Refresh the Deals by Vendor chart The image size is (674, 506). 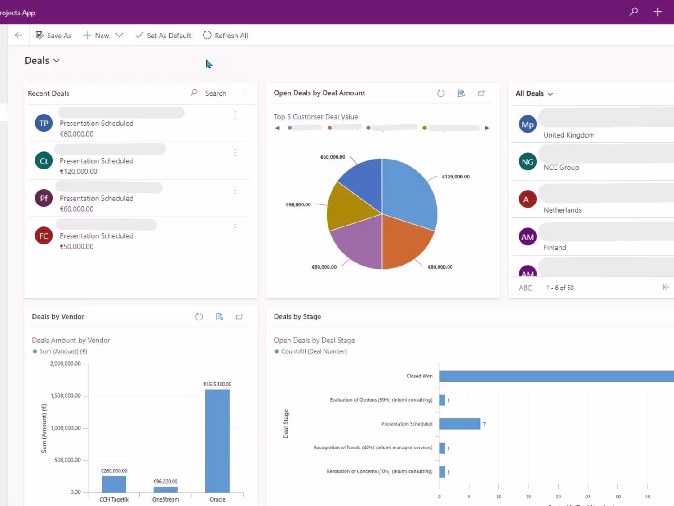[199, 317]
